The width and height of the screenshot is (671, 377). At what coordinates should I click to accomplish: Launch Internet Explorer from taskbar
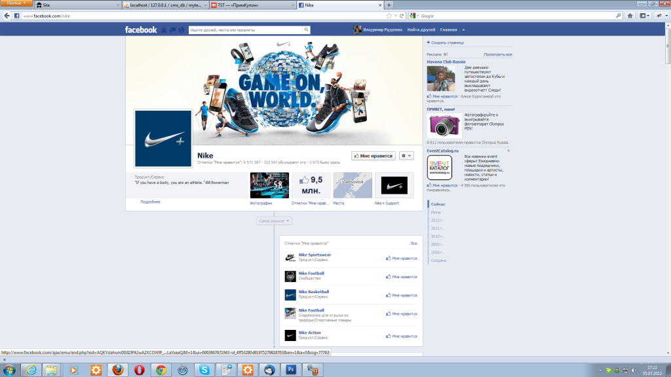31,370
